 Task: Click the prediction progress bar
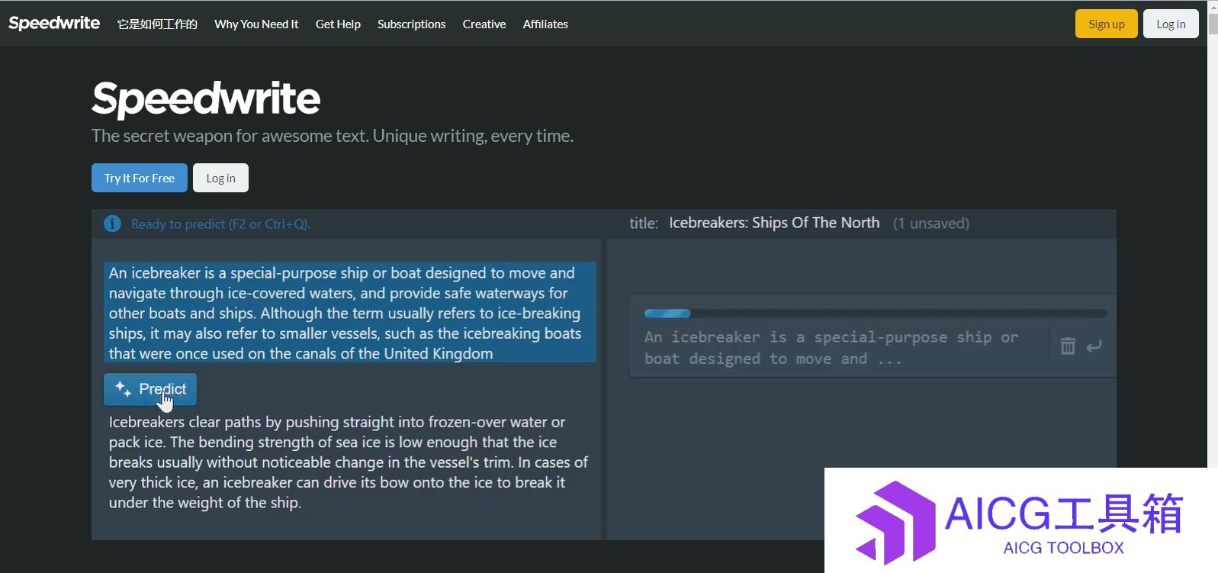876,314
